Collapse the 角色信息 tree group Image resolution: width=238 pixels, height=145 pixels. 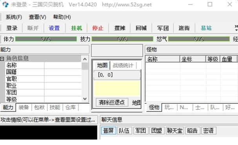pyautogui.click(x=2, y=59)
